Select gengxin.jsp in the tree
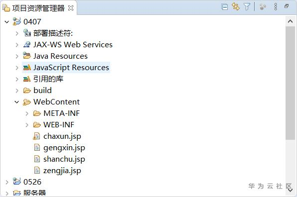 (x=64, y=148)
